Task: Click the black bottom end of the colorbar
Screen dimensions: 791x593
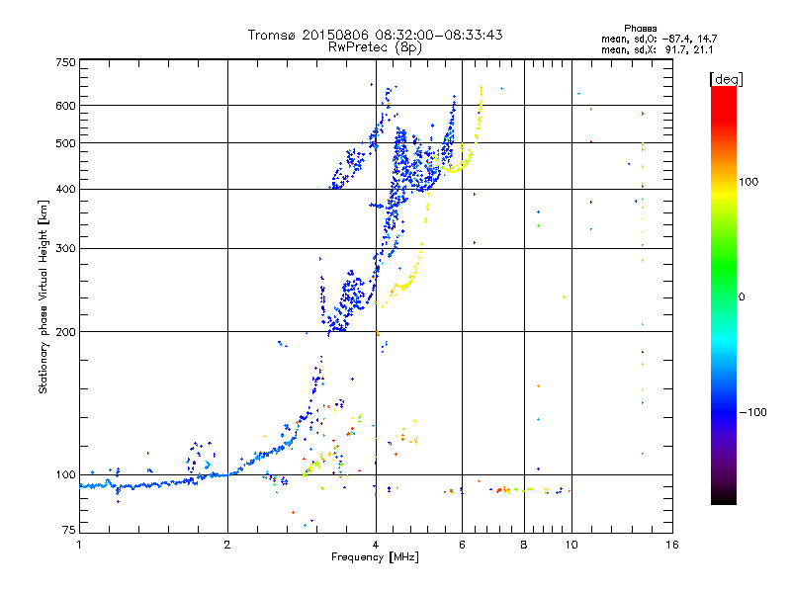Action: (724, 499)
